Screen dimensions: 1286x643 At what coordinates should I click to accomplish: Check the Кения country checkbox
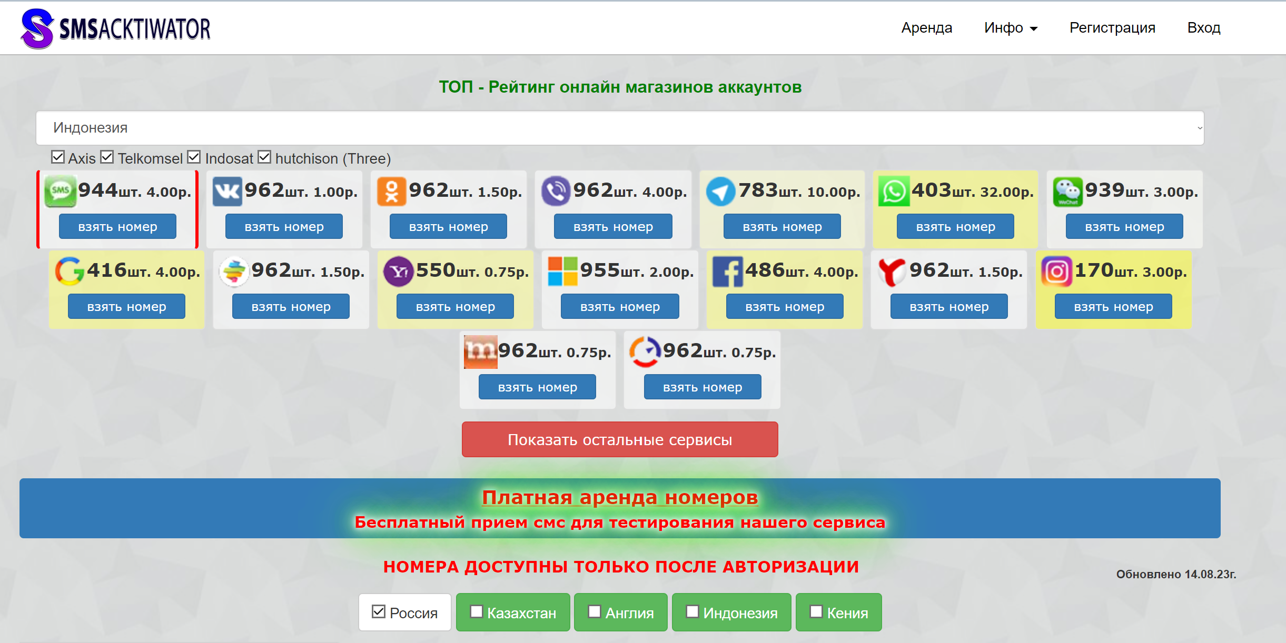pos(816,611)
